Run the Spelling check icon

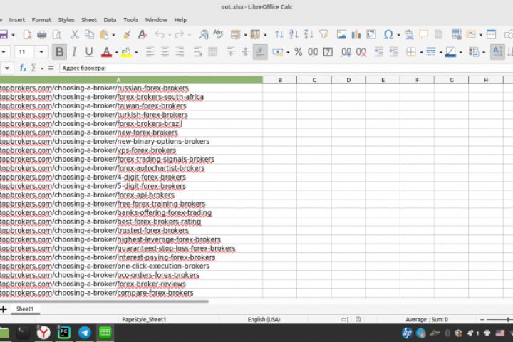point(218,34)
